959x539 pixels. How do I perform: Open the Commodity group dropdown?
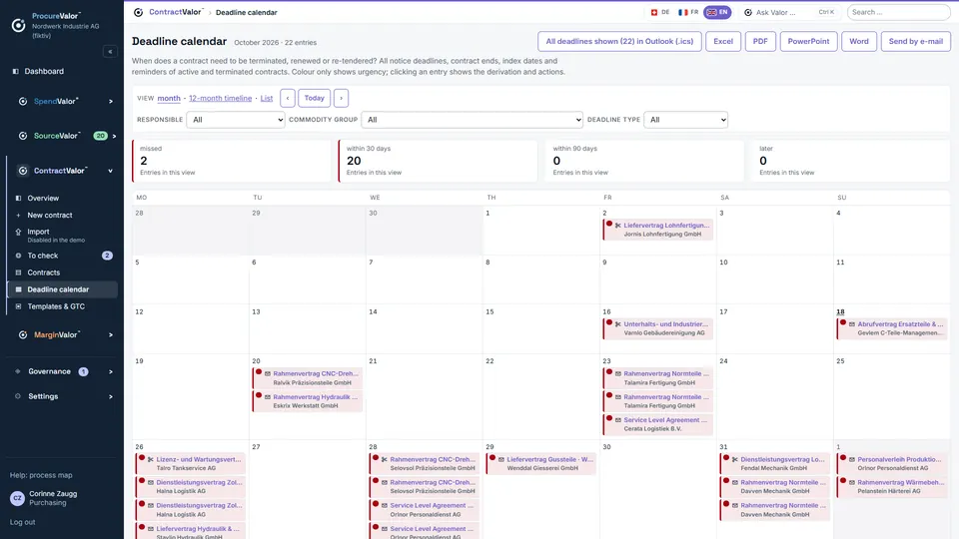tap(473, 120)
